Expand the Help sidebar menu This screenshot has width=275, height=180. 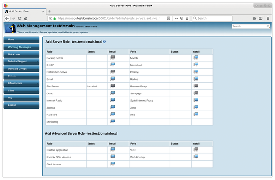22,98
